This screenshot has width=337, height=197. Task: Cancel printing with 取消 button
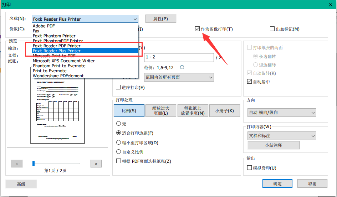312,183
